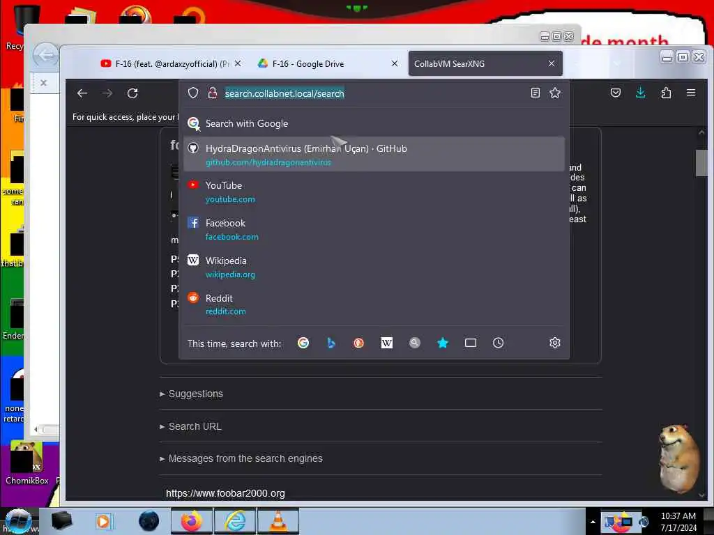This screenshot has width=714, height=535.
Task: Close the F-16 YouTube tab
Action: point(238,63)
